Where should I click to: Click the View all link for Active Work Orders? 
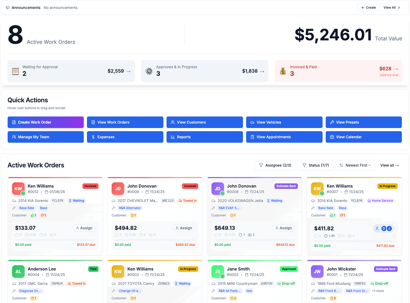389,165
